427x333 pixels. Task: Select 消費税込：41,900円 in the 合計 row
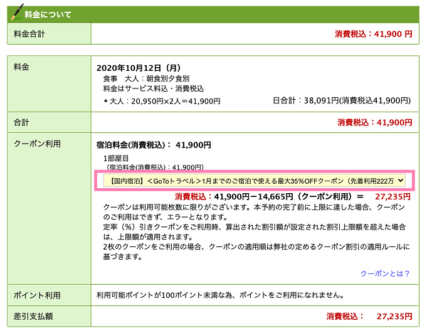(375, 122)
